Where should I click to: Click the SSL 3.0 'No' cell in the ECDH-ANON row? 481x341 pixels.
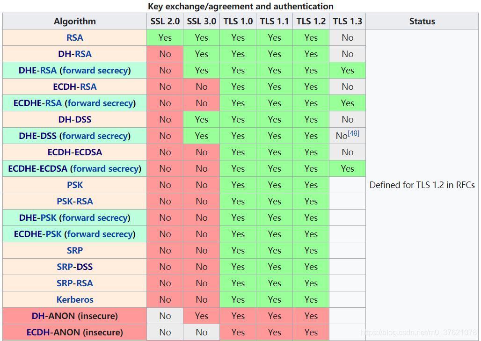click(202, 333)
